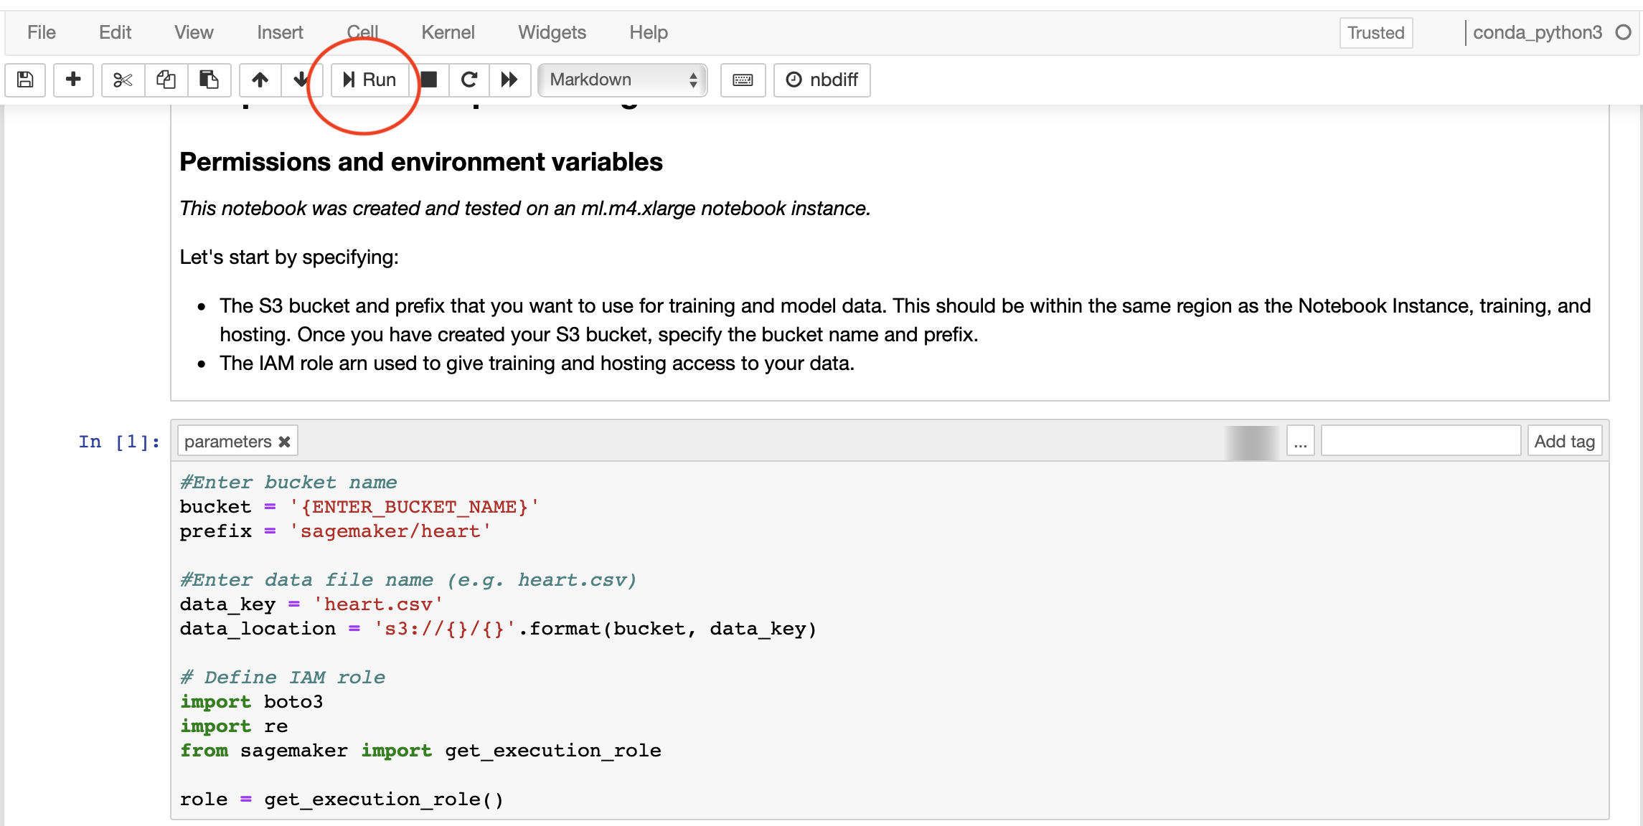Open the nbdiff tool button

click(822, 80)
